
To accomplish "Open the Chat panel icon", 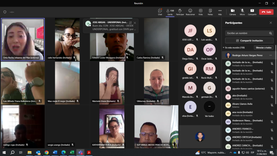I will point(160,12).
